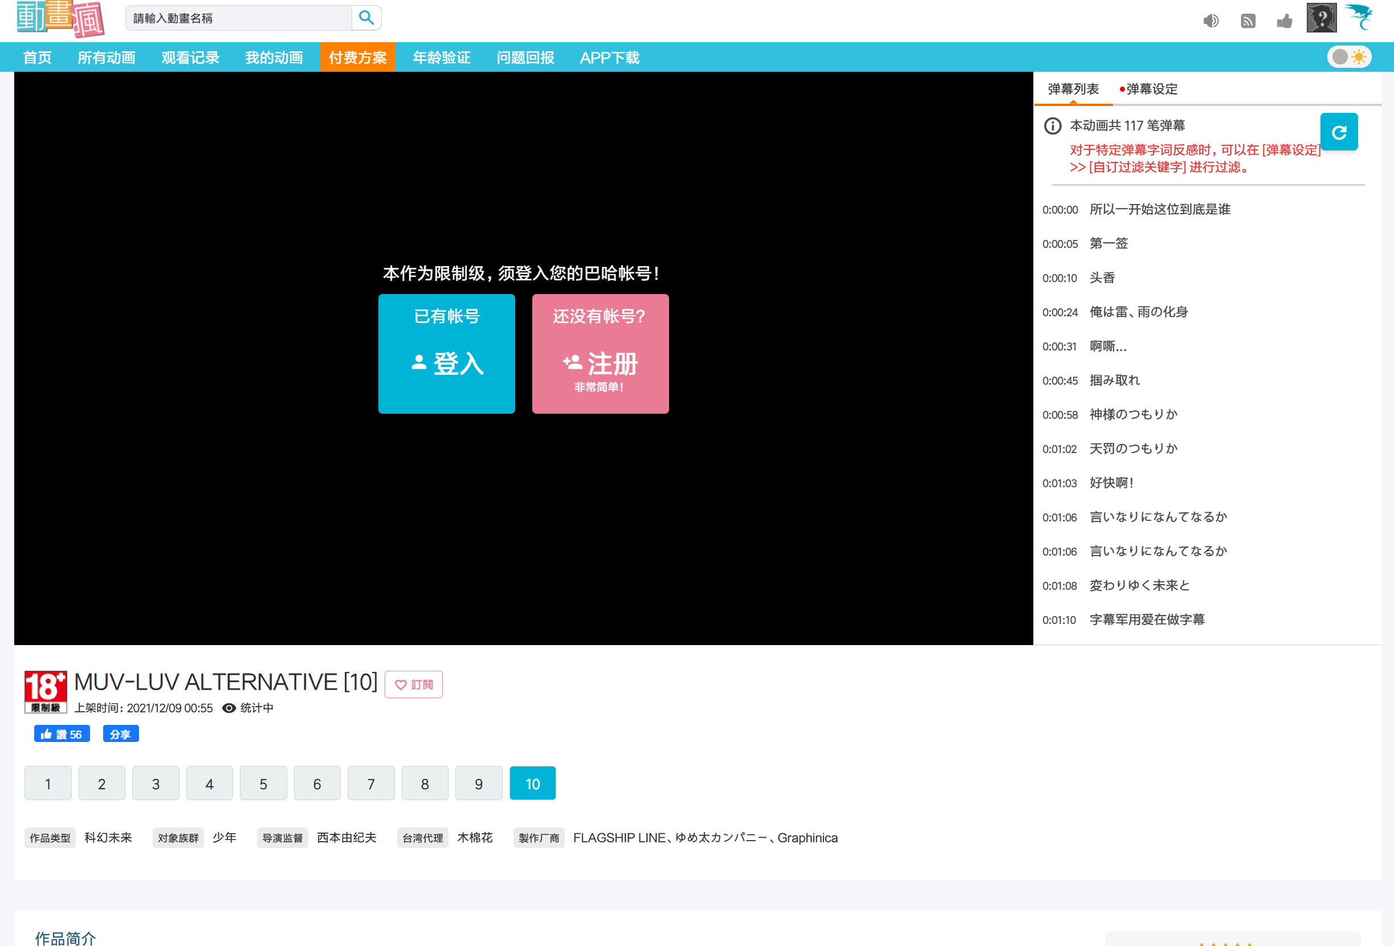The image size is (1394, 946).
Task: Click audience value 少年
Action: [x=225, y=837]
